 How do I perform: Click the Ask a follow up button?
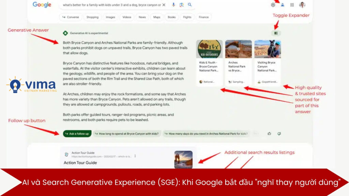point(77,133)
